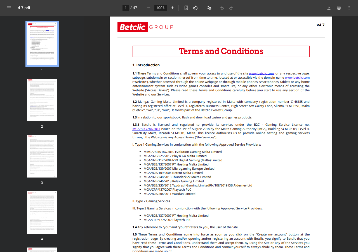Click the Thunderkick Malta Limited entry

click(177, 177)
